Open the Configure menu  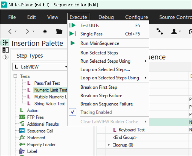click(137, 17)
